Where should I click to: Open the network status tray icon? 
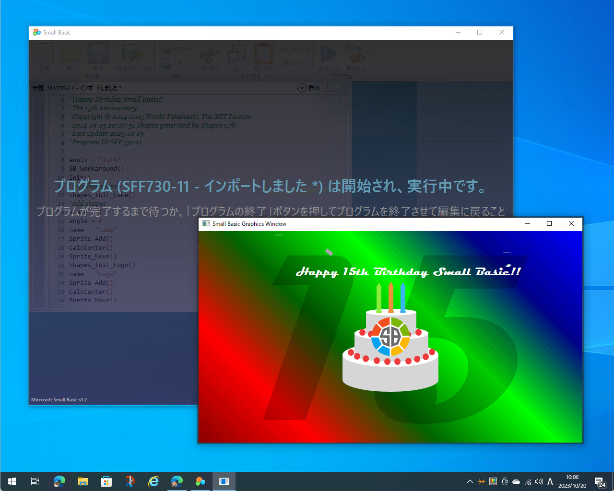coord(528,482)
